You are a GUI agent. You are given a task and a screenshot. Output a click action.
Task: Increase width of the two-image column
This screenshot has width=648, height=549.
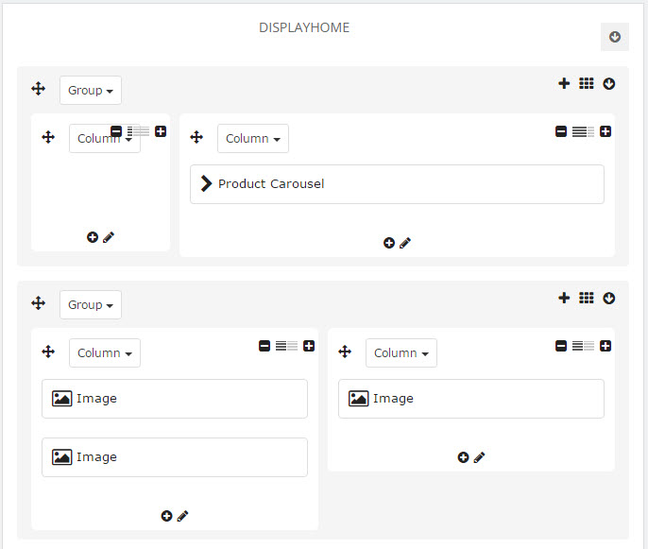coord(309,346)
